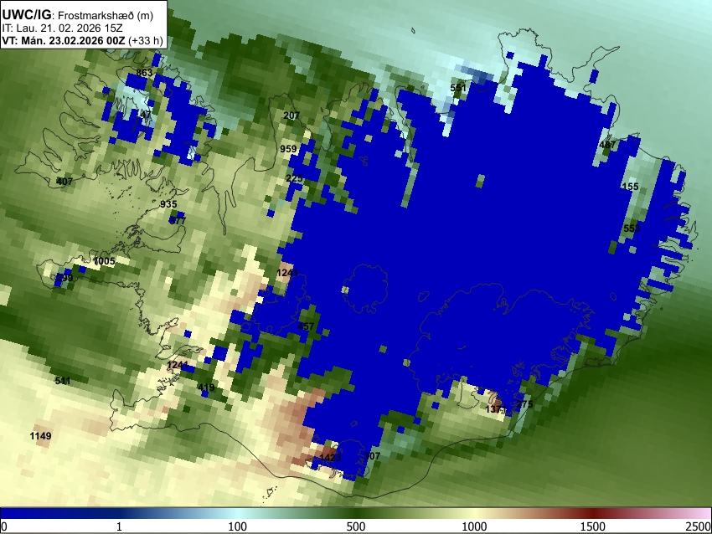This screenshot has height=534, width=712.
Task: Click the legend tick labeled 500
Action: (x=356, y=526)
